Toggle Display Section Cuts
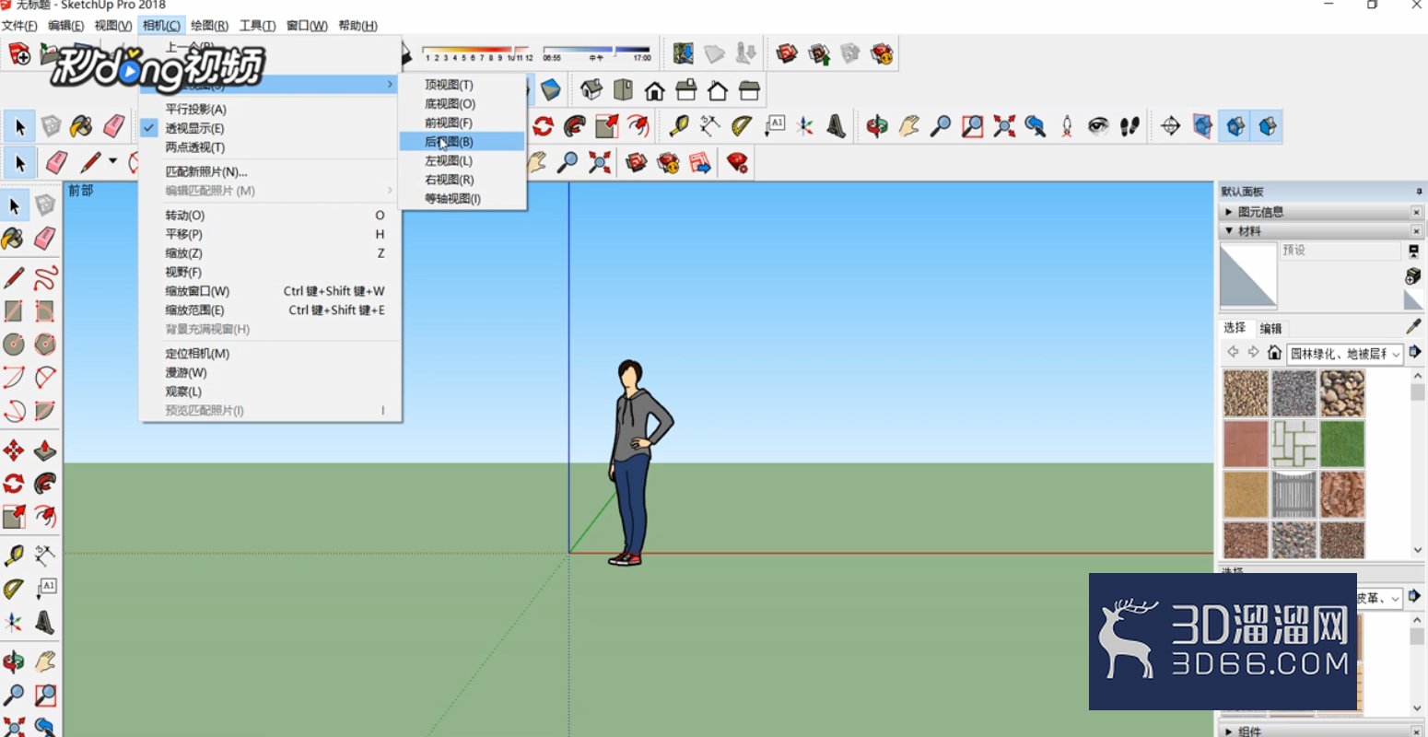1428x737 pixels. point(1235,126)
